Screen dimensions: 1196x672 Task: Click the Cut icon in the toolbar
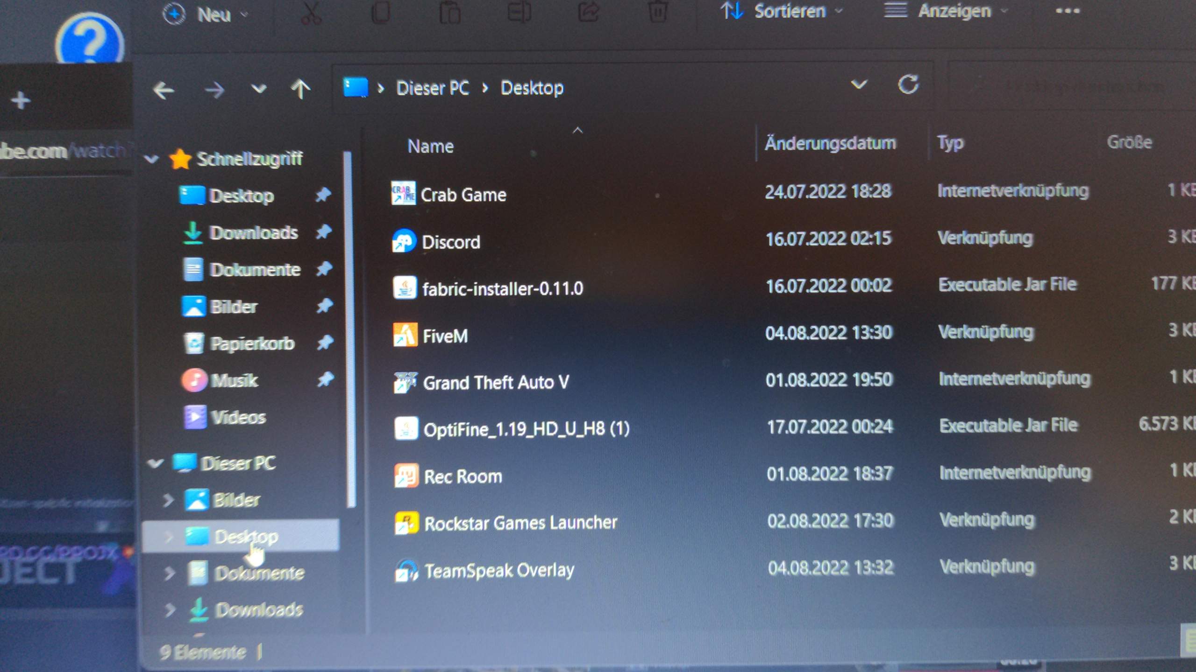tap(310, 13)
